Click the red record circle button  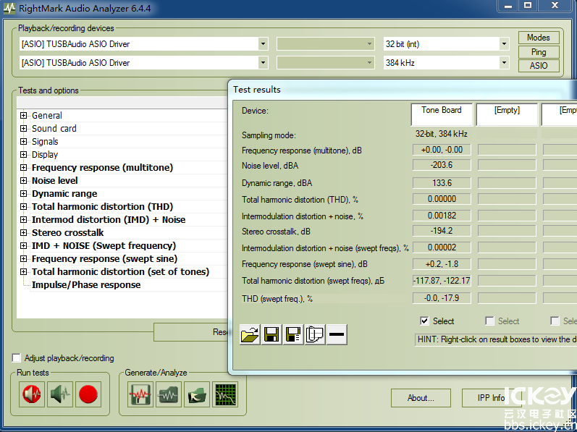coord(88,394)
